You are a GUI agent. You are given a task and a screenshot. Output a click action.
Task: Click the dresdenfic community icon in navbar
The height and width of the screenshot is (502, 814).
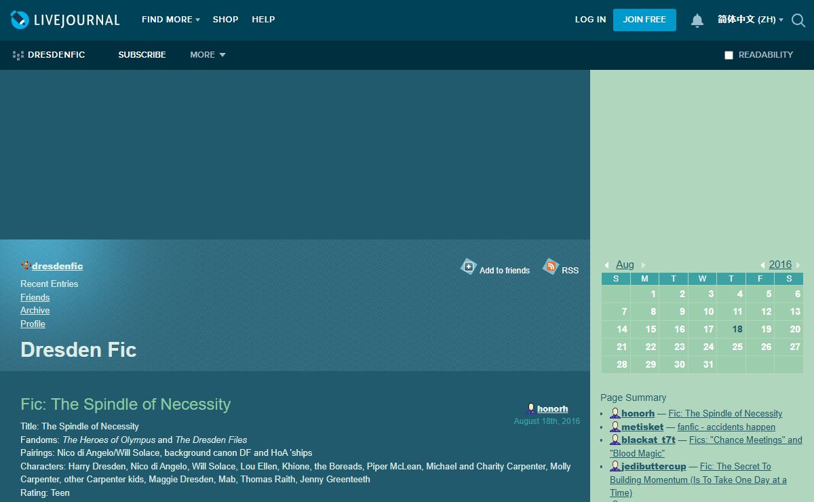(x=18, y=55)
